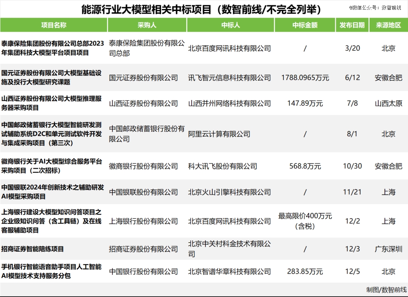Click region 广东深圳
The width and height of the screenshot is (408, 297).
tap(388, 249)
